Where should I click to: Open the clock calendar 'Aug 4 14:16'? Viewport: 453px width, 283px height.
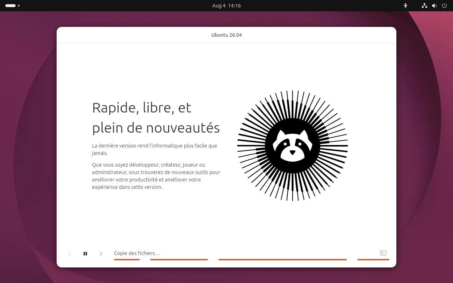click(x=226, y=6)
